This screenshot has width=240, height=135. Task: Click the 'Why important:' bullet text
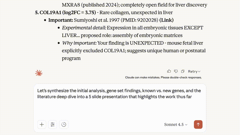tap(79, 43)
